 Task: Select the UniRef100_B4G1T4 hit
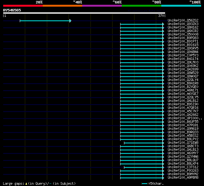[x=183, y=59]
